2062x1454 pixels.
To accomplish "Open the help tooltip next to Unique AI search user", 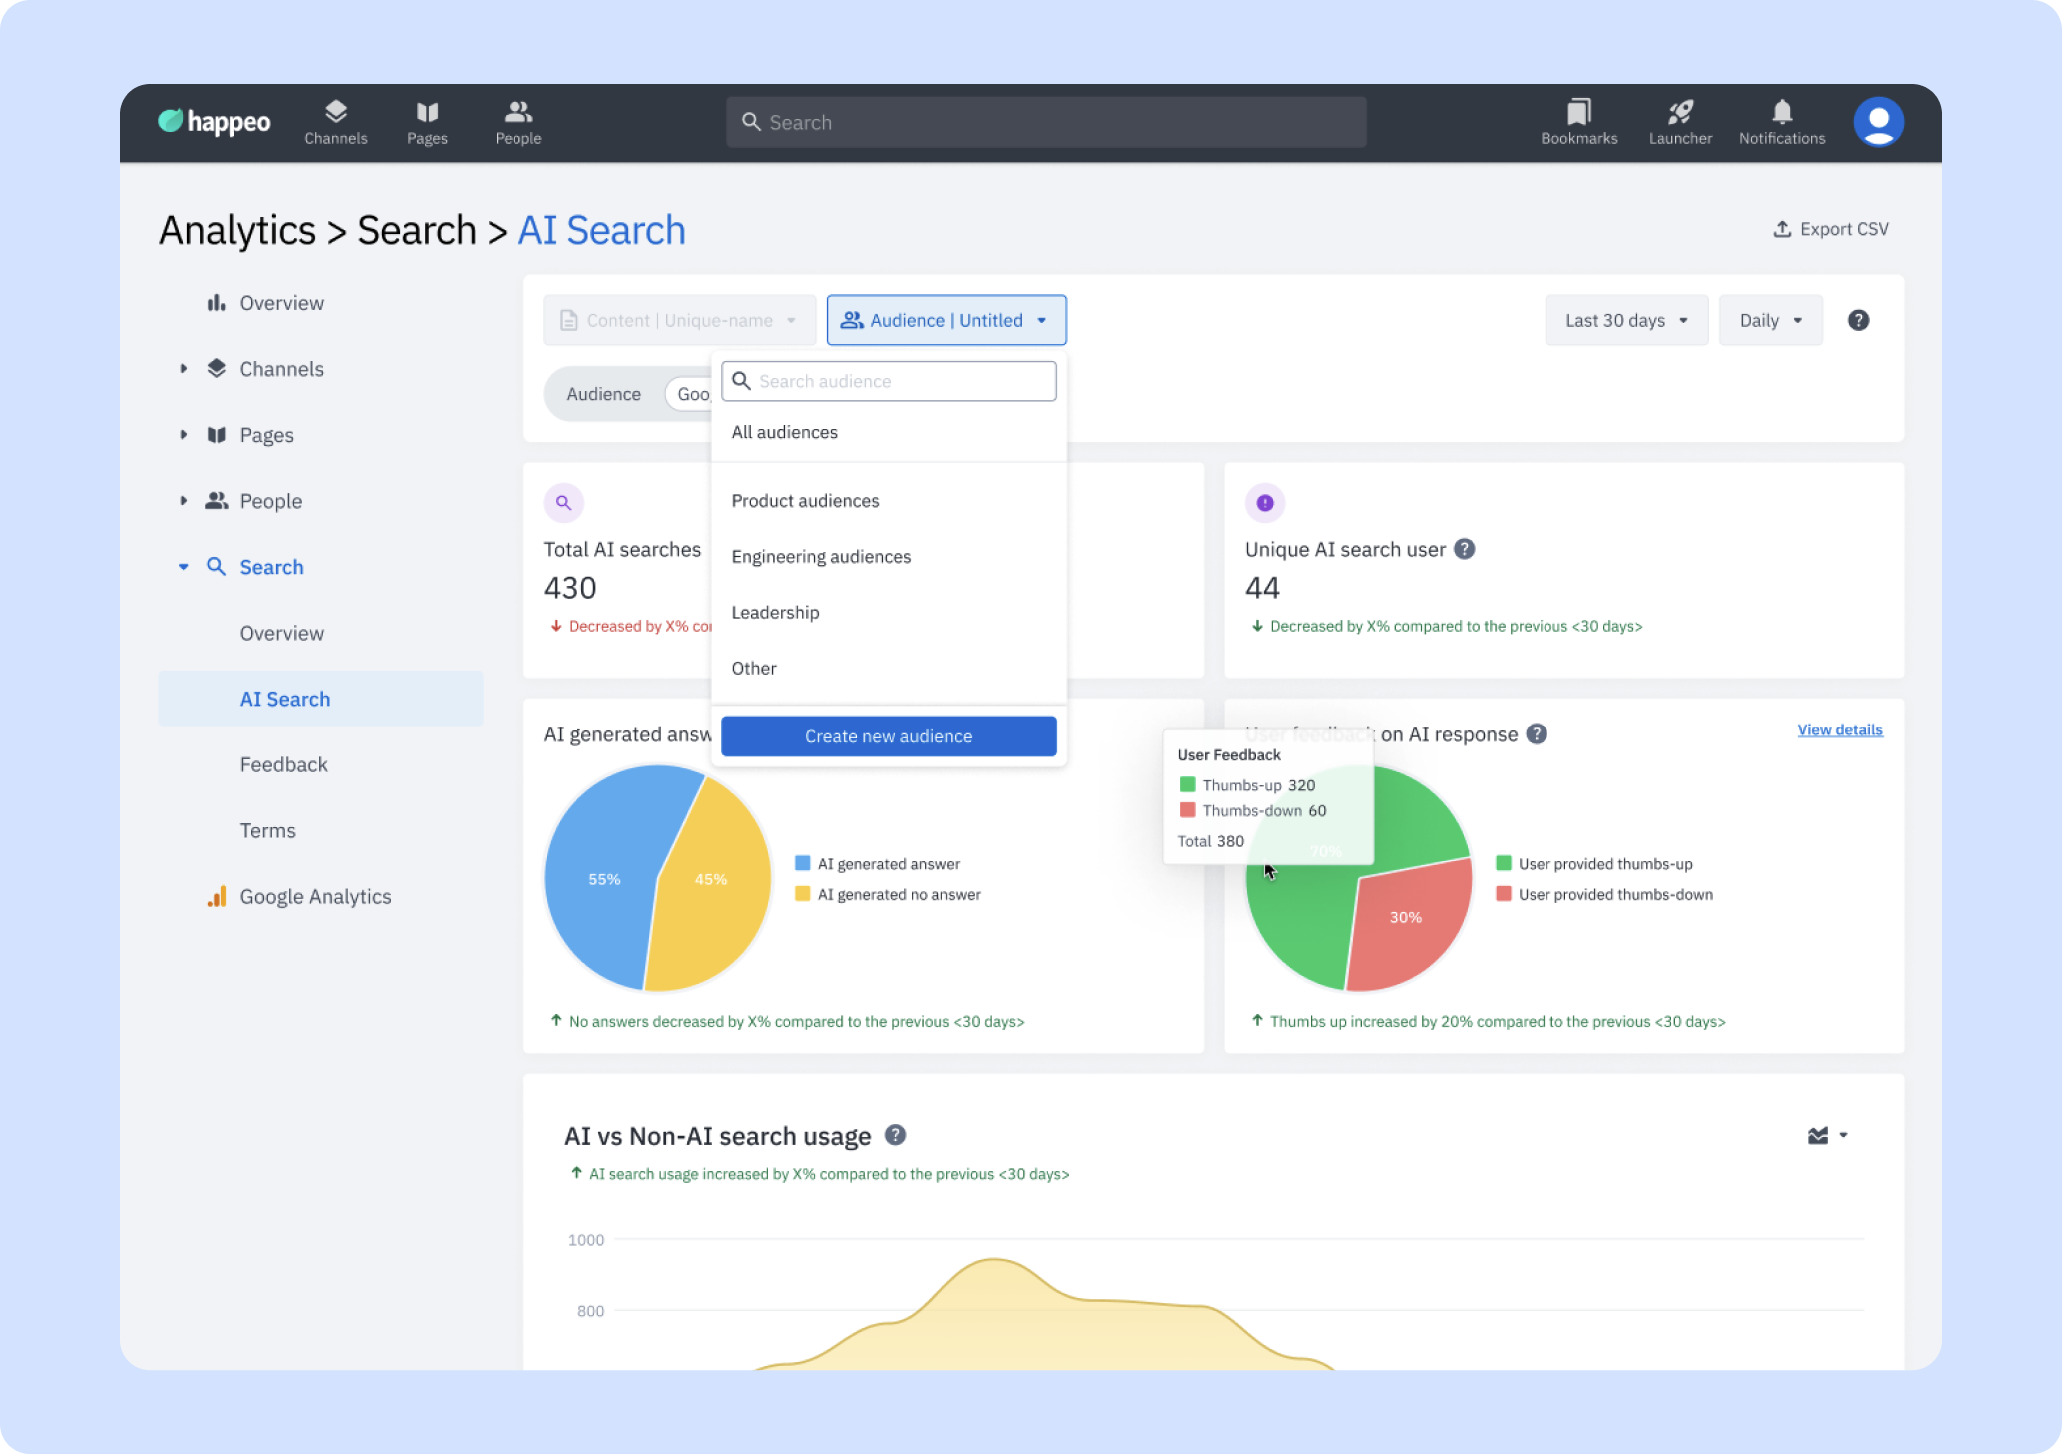I will click(1465, 548).
